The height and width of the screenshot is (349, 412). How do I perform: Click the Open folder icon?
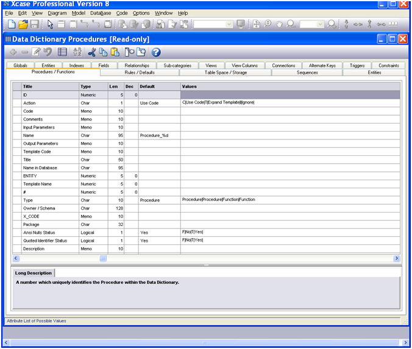[x=23, y=24]
